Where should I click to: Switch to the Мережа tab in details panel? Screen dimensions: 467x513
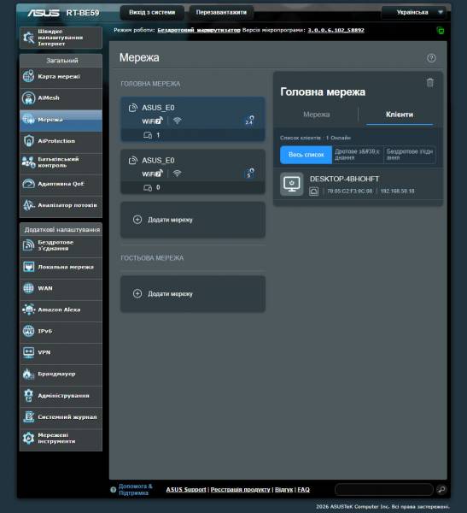point(316,115)
